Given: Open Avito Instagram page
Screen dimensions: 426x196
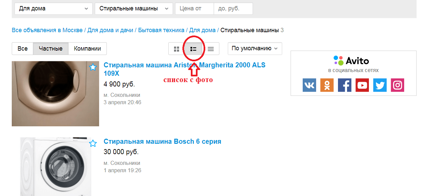Looking at the screenshot, I should coord(397,85).
